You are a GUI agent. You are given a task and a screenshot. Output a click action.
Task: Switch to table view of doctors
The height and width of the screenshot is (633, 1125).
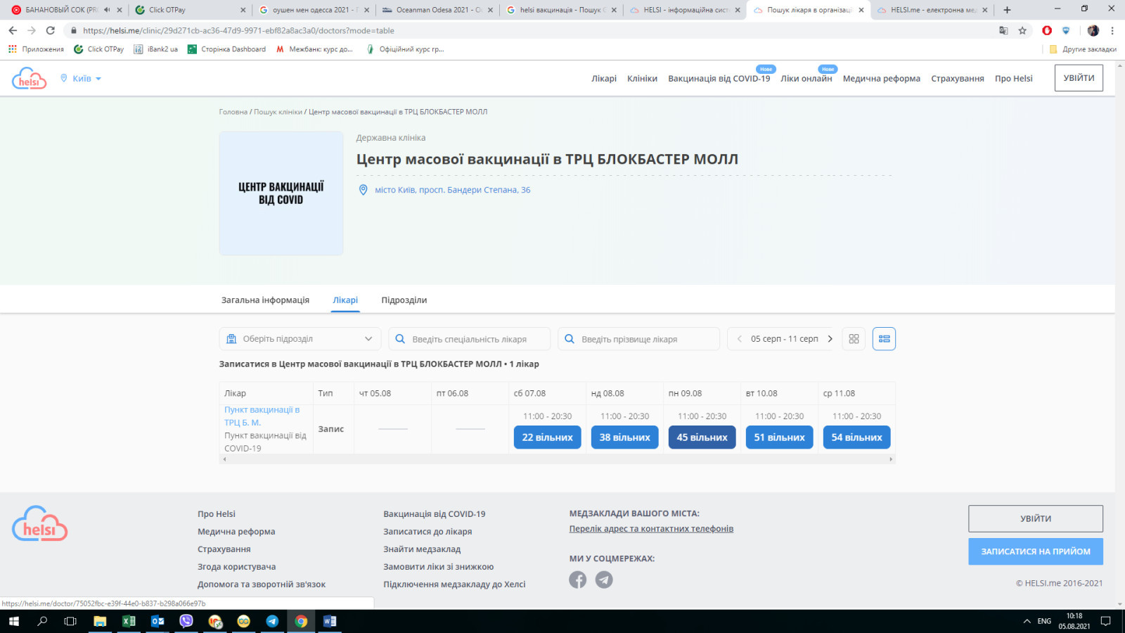coord(884,339)
